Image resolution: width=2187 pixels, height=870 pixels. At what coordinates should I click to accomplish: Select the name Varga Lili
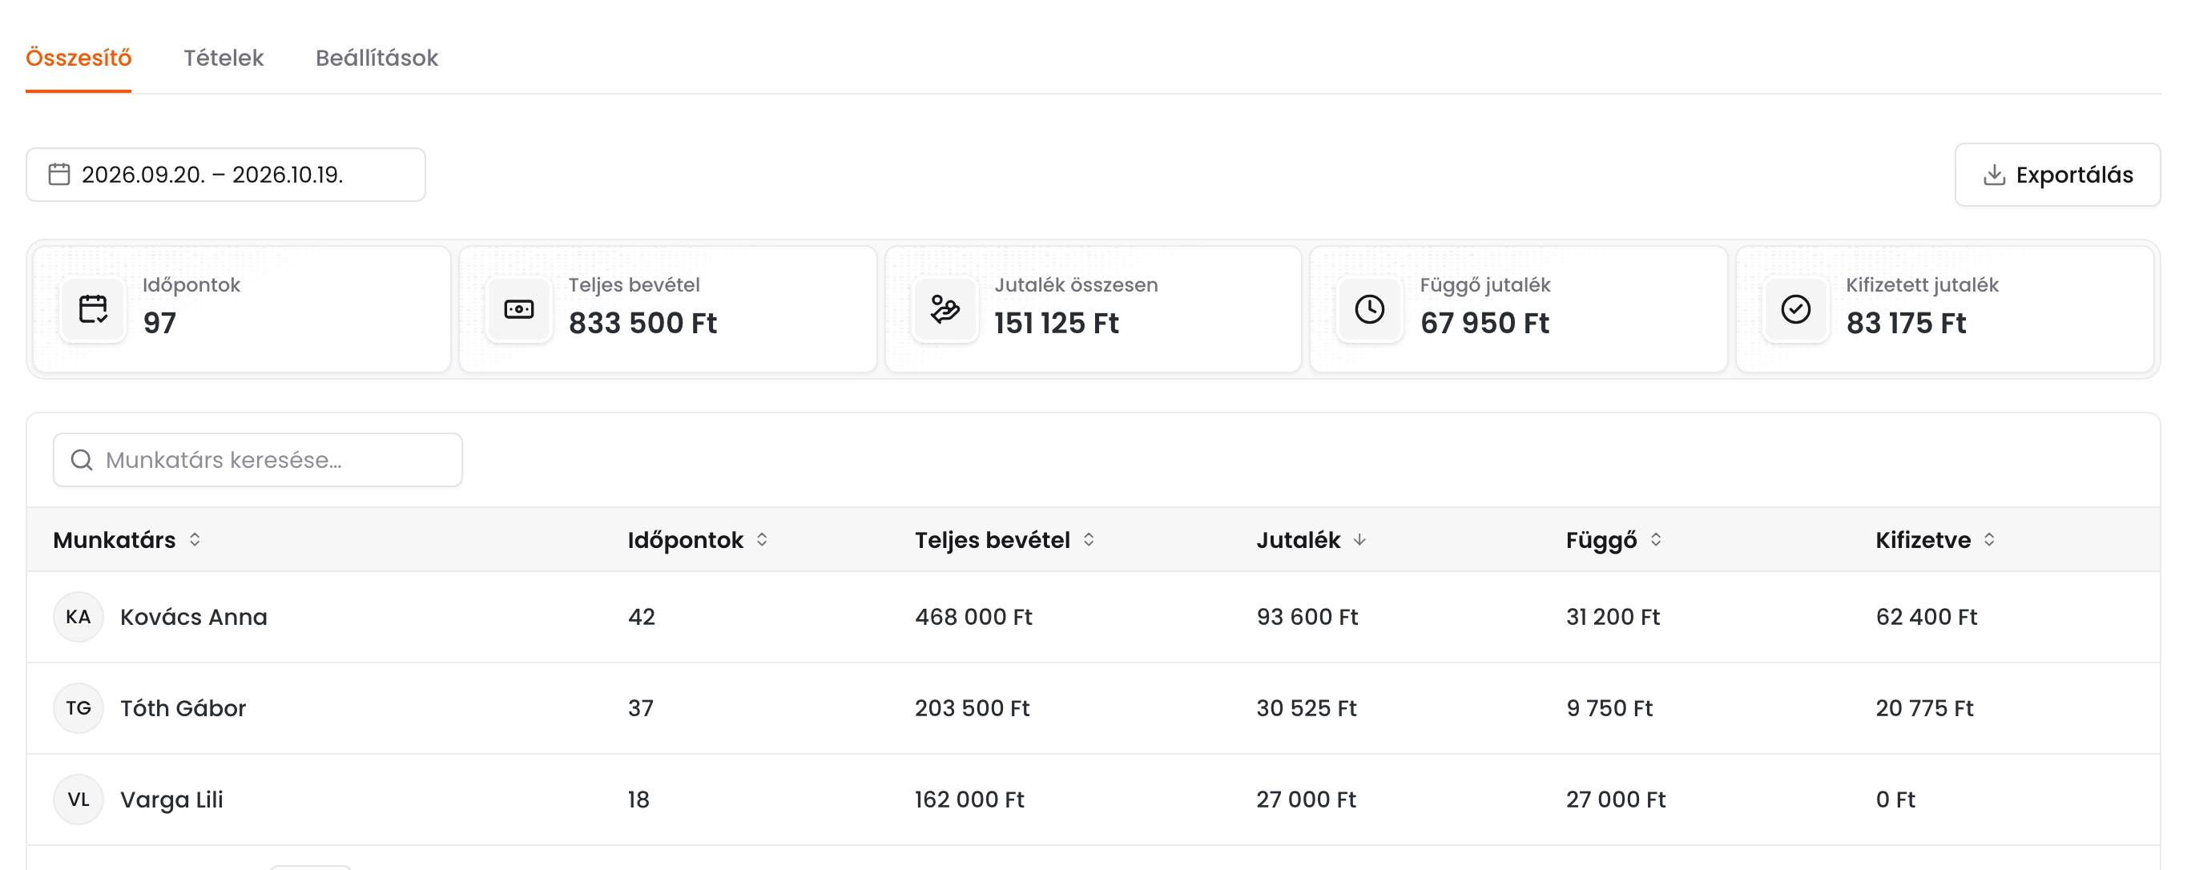171,800
